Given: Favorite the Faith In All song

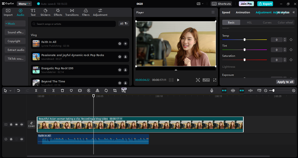Looking at the screenshot, I should 120,43.
